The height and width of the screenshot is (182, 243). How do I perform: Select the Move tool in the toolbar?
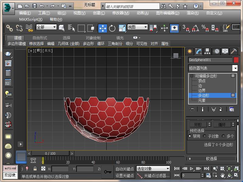[103, 28]
